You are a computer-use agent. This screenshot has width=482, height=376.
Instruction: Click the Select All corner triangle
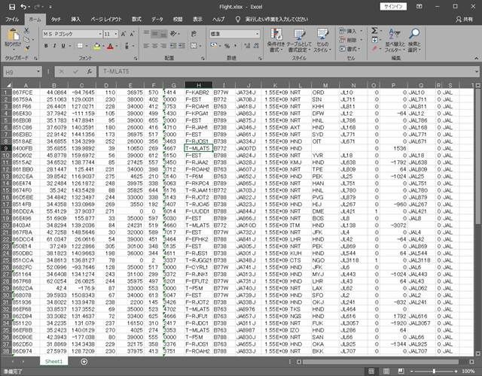(x=8, y=85)
